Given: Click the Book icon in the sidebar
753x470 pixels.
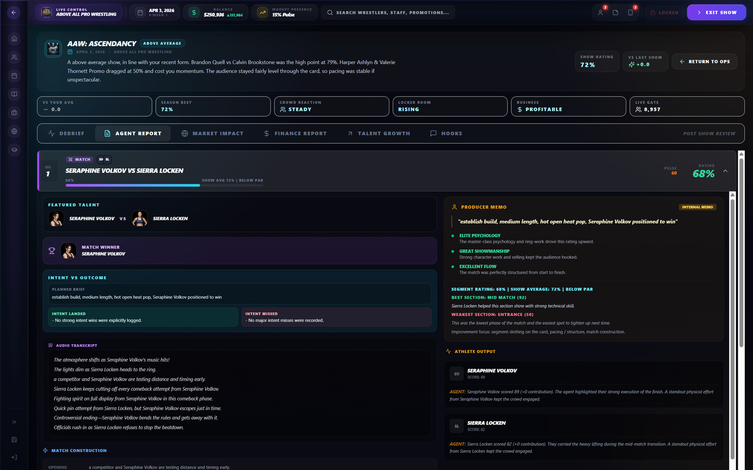Looking at the screenshot, I should click(x=14, y=94).
